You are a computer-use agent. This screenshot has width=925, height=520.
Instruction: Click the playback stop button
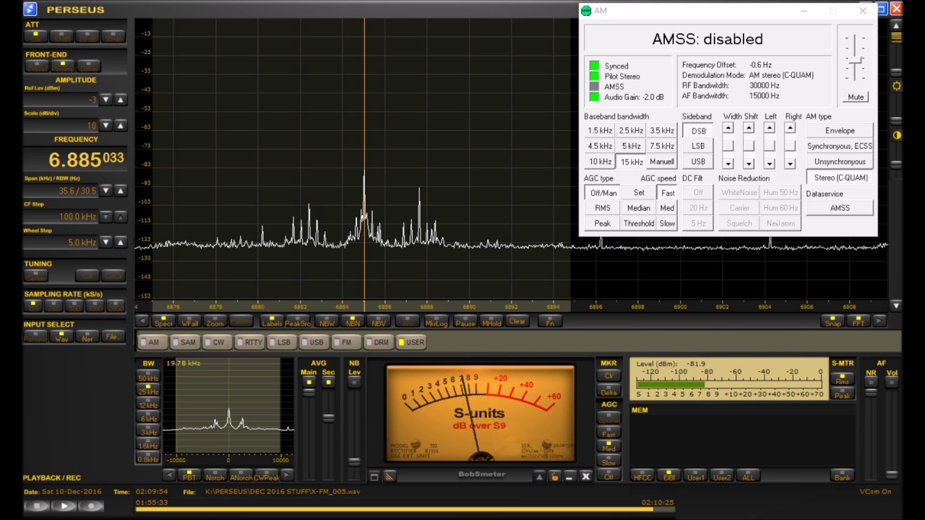(x=37, y=506)
